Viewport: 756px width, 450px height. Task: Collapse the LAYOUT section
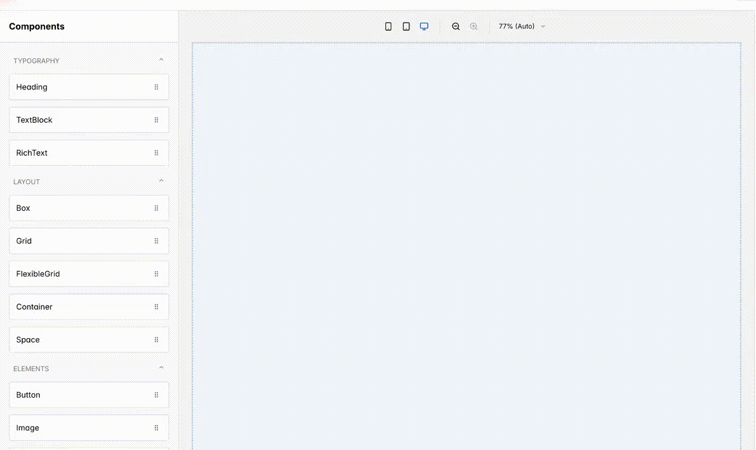pos(161,180)
